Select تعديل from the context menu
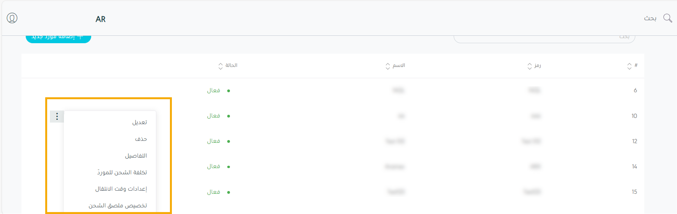The width and height of the screenshot is (677, 214). (139, 122)
